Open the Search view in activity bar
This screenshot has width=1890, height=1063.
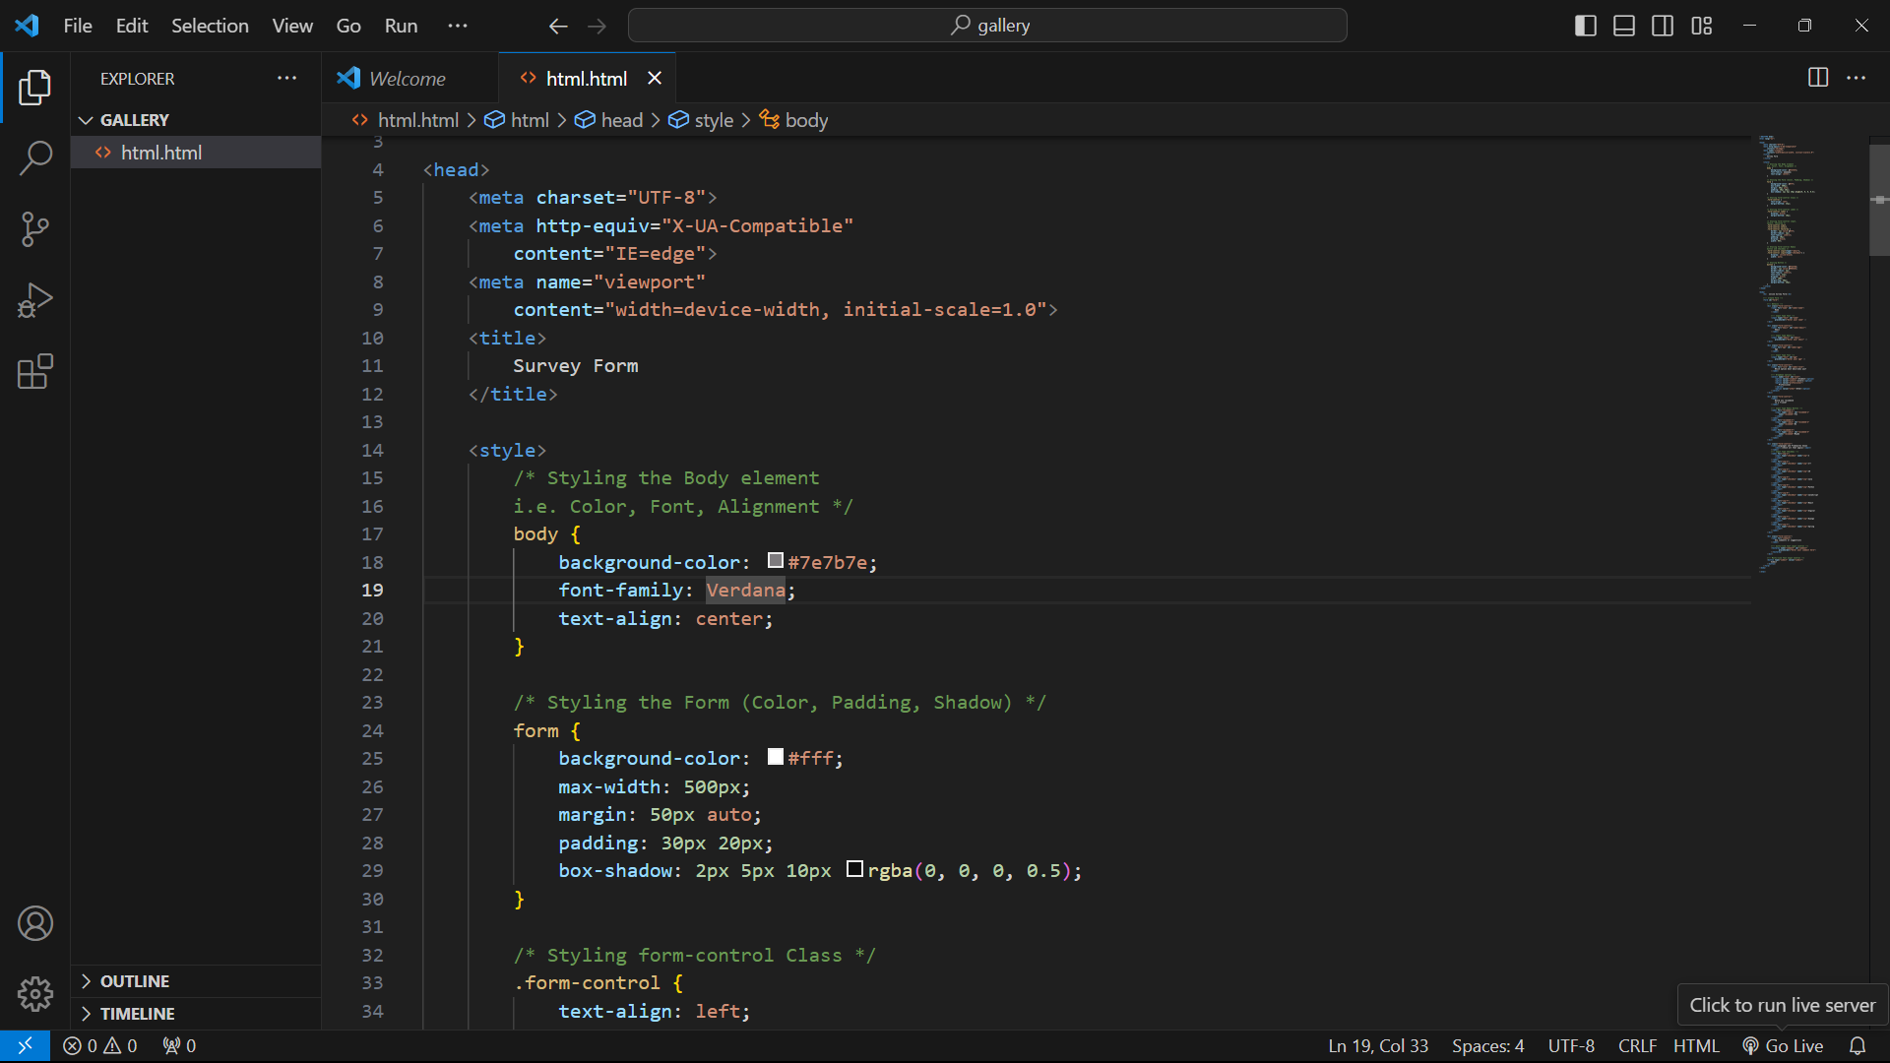tap(35, 157)
